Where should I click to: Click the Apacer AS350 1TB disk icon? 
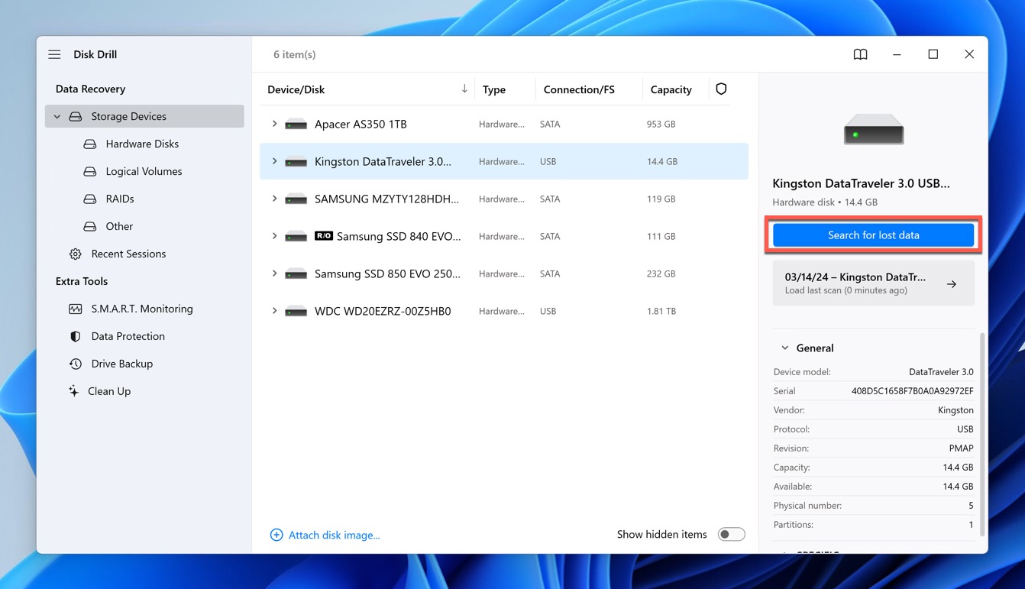pyautogui.click(x=296, y=124)
